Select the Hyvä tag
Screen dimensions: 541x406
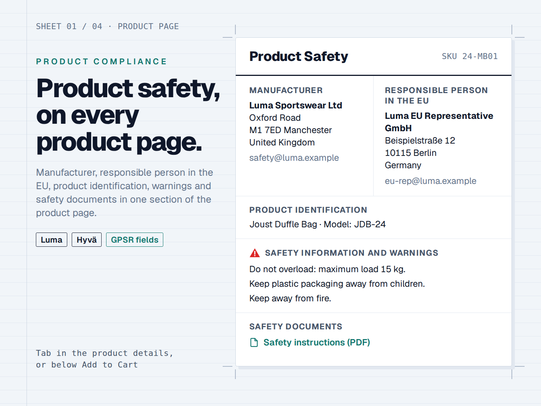[x=87, y=240]
